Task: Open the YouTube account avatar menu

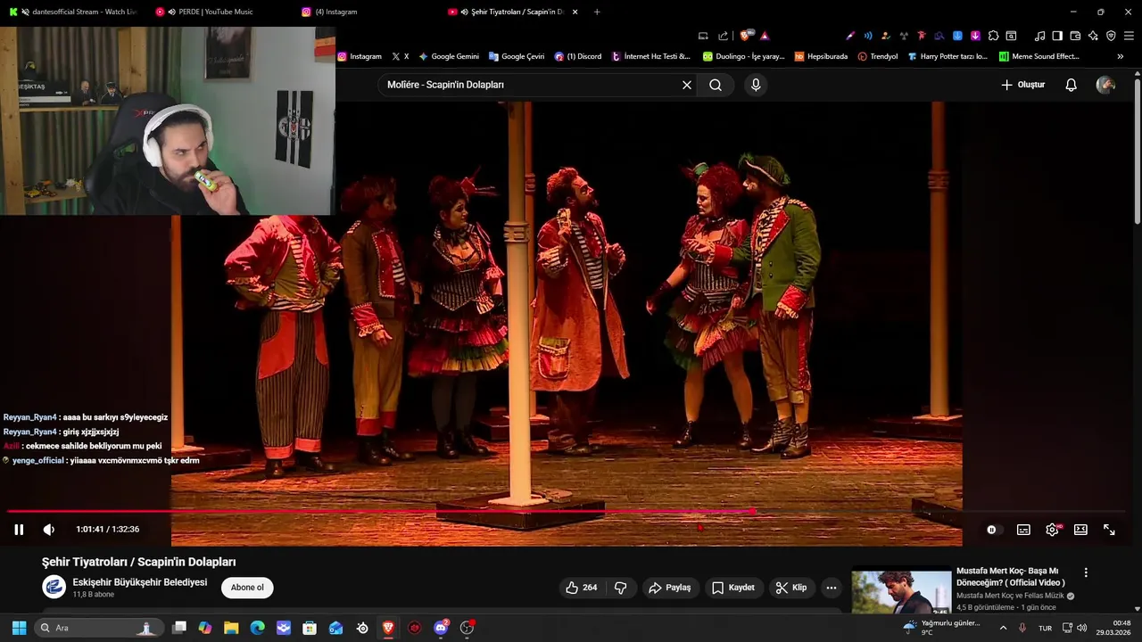Action: click(1105, 85)
